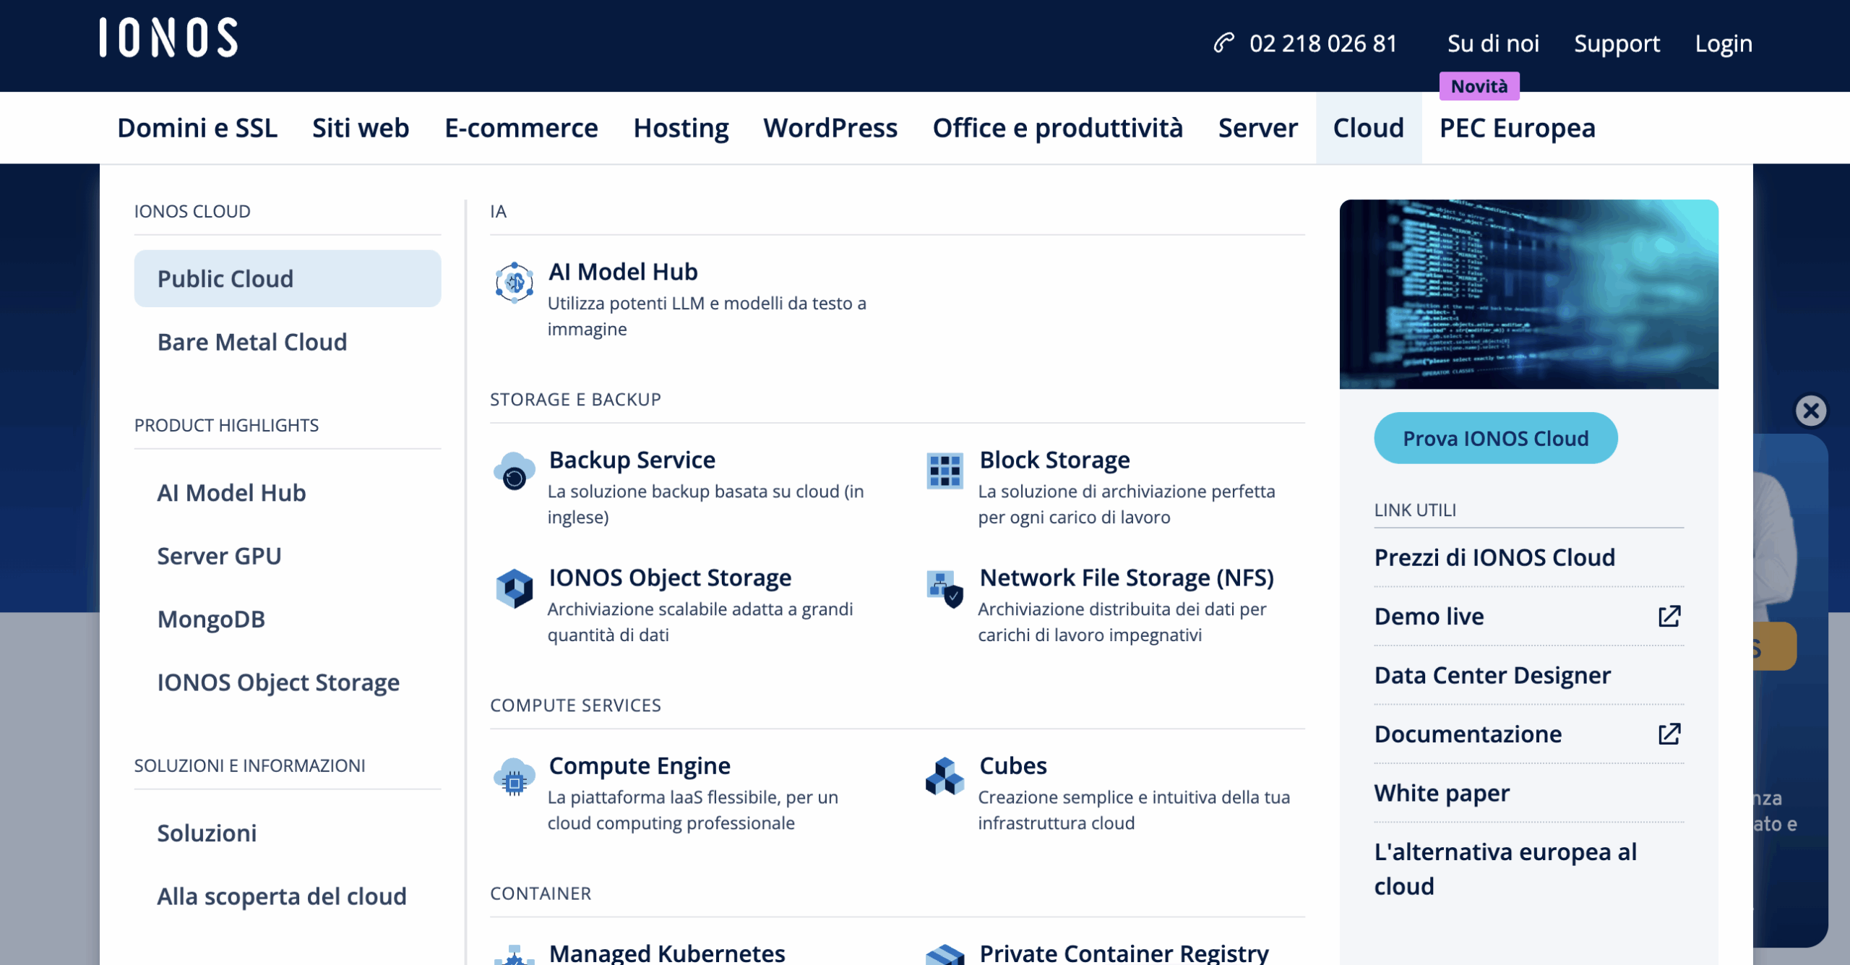Click the Cubes stacked blocks icon

pos(945,777)
